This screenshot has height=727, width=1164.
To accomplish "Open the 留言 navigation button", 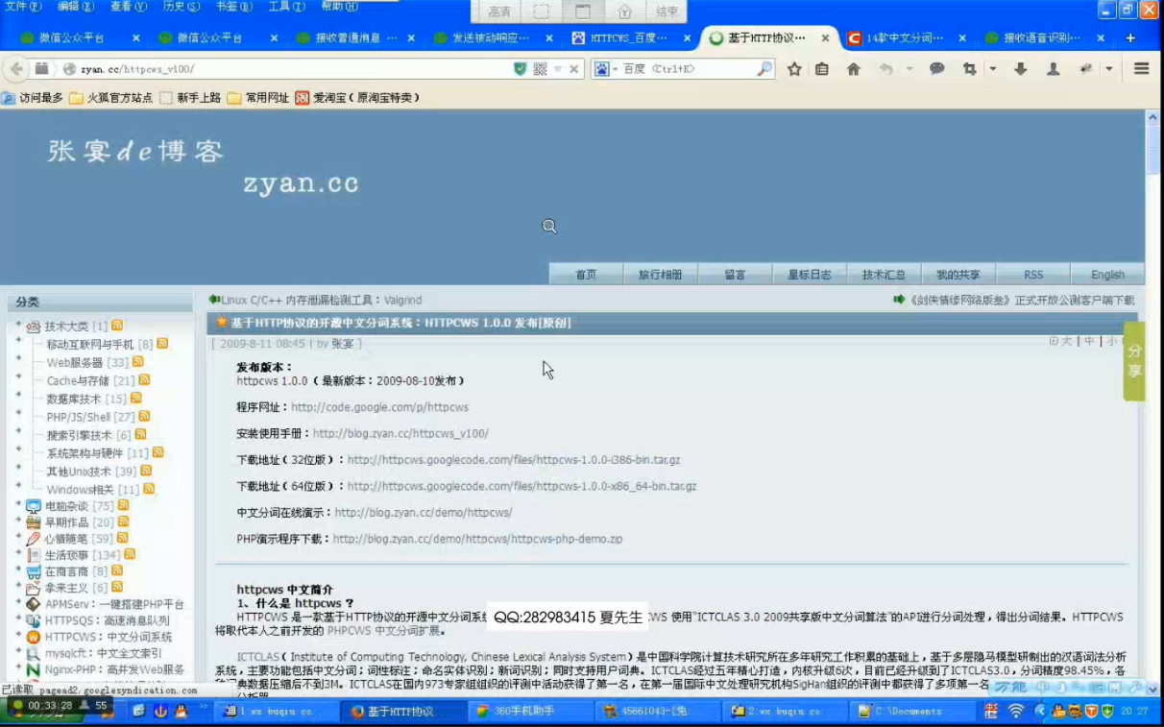I will (x=735, y=275).
